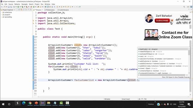Open the Coverage dropdown arrow

pyautogui.click(x=24, y=7)
